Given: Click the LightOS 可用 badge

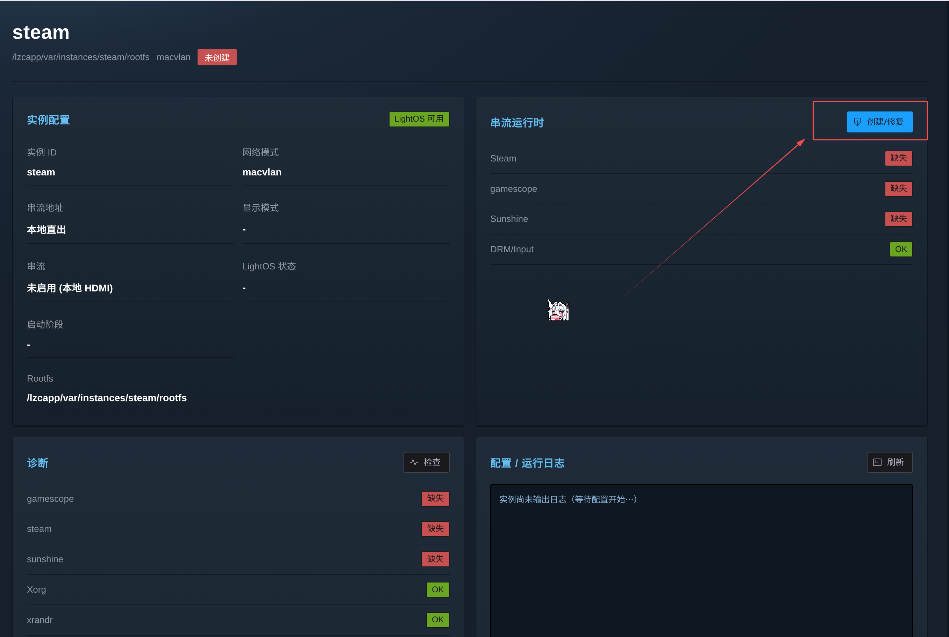Looking at the screenshot, I should [x=419, y=119].
